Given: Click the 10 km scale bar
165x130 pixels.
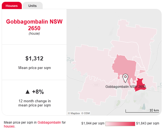Looking at the screenshot, I should [x=142, y=111].
